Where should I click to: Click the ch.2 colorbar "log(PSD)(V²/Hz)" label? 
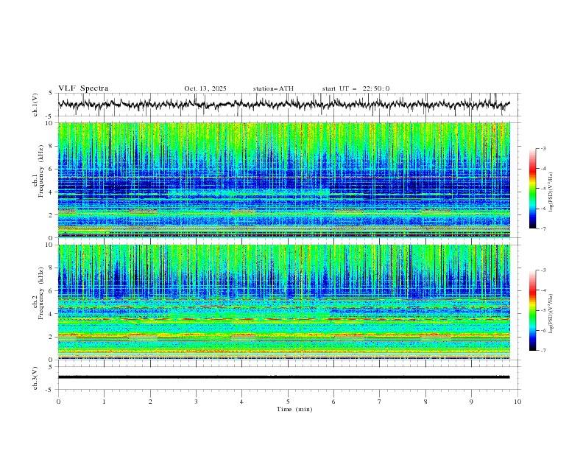tap(551, 314)
